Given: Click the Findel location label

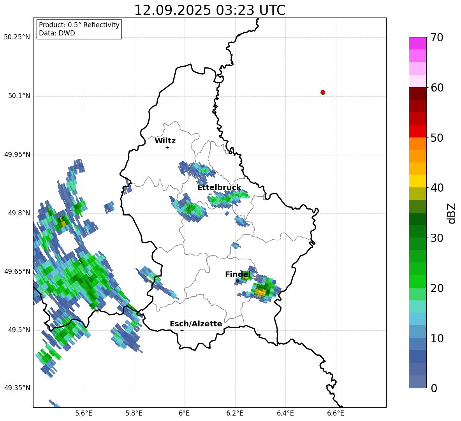Looking at the screenshot, I should (238, 274).
